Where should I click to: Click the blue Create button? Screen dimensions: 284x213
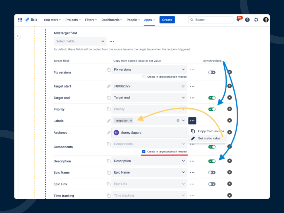coord(167,20)
